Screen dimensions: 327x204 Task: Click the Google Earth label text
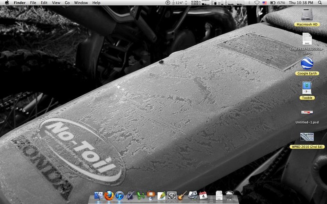(x=307, y=73)
